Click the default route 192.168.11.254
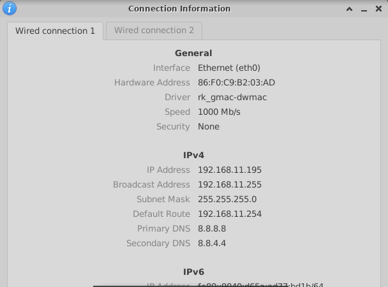 (x=230, y=214)
